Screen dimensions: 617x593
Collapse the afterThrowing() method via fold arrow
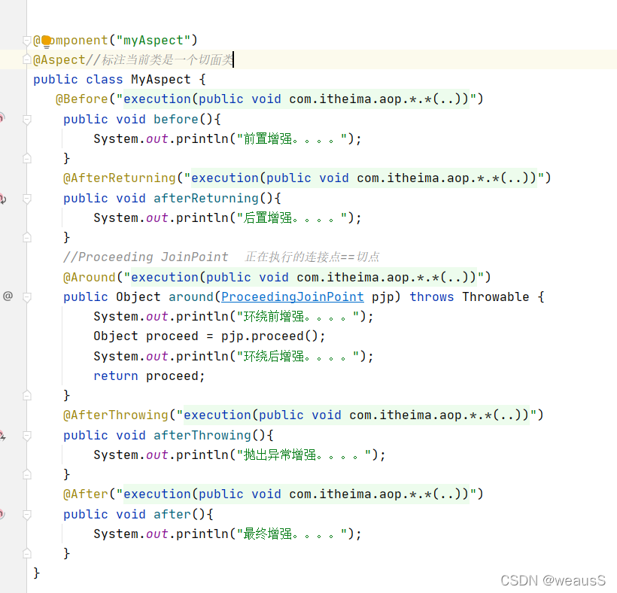click(27, 436)
